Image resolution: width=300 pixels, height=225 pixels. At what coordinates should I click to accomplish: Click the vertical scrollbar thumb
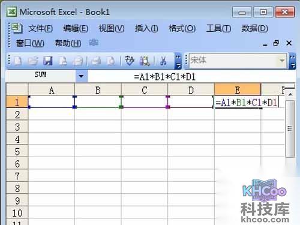pyautogui.click(x=290, y=129)
